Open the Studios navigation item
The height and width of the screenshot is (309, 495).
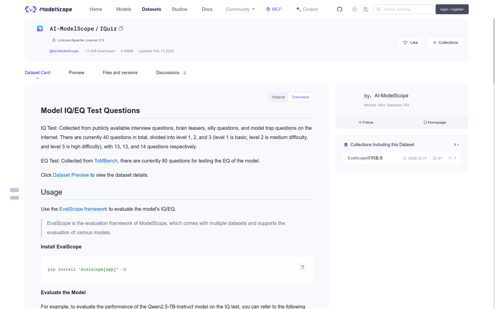pos(179,9)
